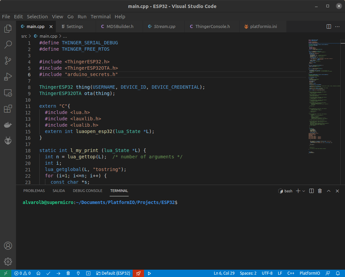The image size is (345, 277).
Task: Add a new terminal with plus
Action: (298, 191)
